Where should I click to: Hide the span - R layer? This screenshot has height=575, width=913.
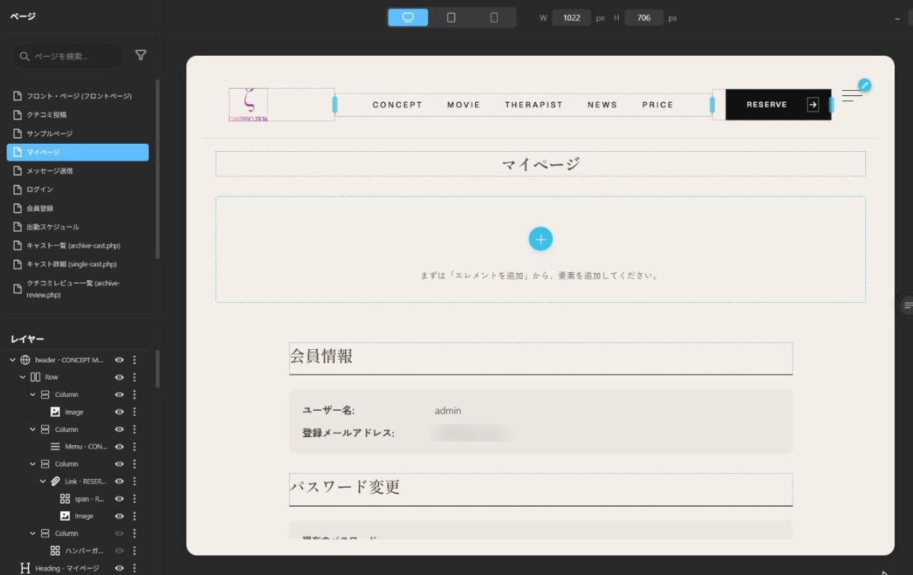[x=120, y=499]
